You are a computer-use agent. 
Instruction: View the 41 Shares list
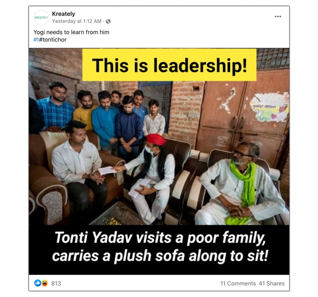pos(272,283)
